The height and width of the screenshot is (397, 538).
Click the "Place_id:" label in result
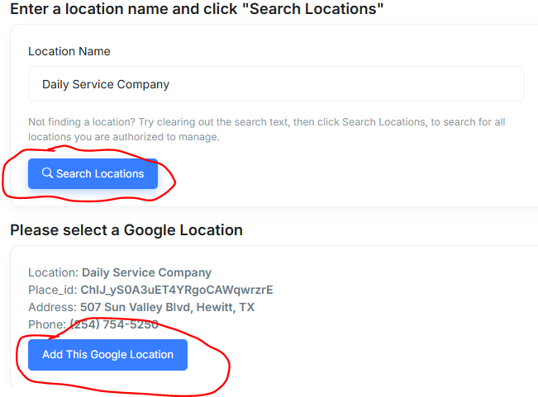(x=52, y=290)
